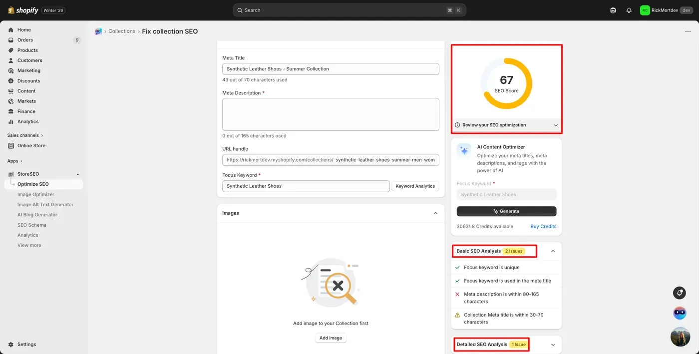
Task: Click the Markets globe icon
Action: coord(11,101)
